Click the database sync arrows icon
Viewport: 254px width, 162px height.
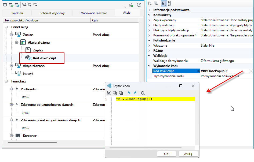[x=17, y=5]
